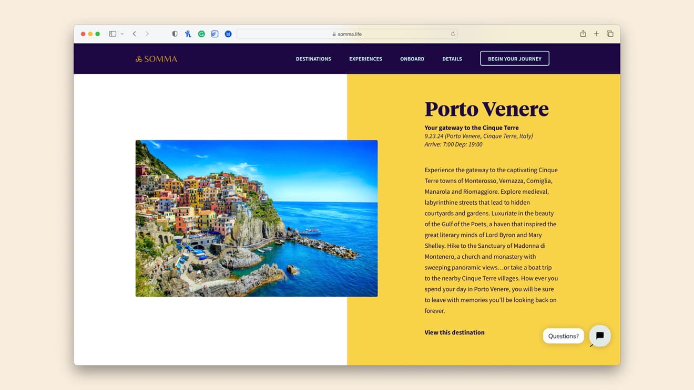Maximize the Safari window with green button
The height and width of the screenshot is (390, 694).
tap(98, 34)
